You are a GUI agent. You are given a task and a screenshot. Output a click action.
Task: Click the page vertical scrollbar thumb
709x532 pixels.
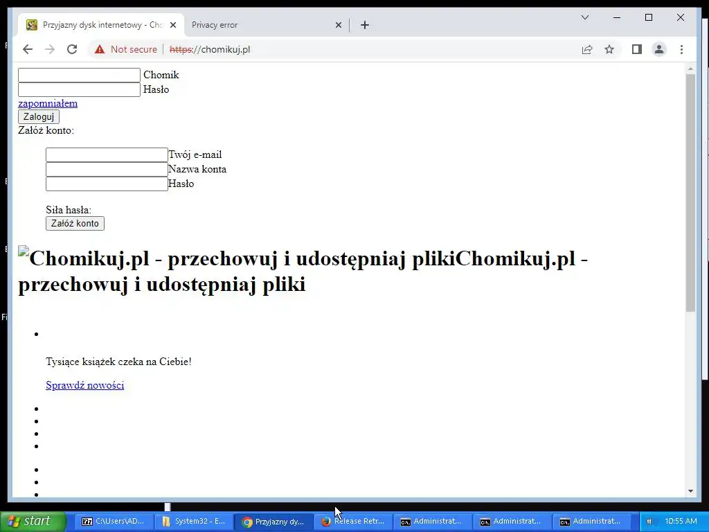point(690,193)
